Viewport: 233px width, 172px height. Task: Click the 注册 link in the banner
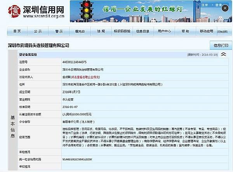[205, 5]
